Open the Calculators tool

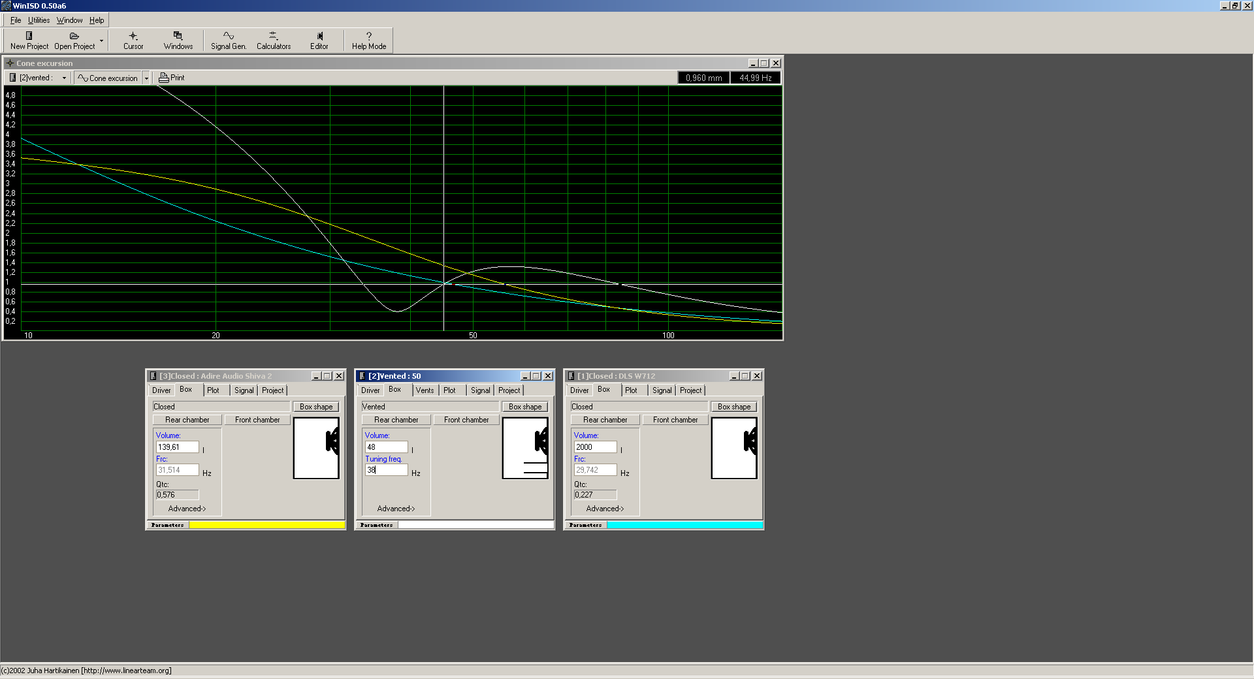(x=273, y=37)
